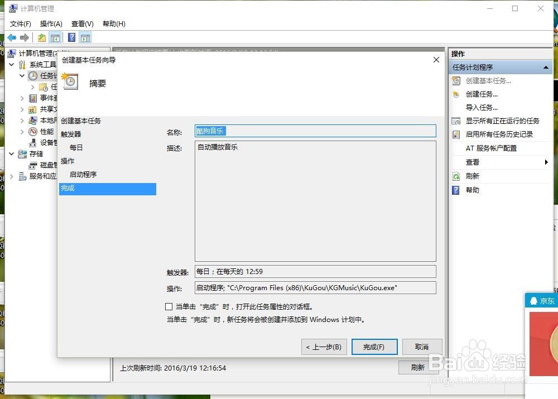Viewport: 558px width, 399px height.
Task: Open the 查看 submenu arrow in Actions
Action: click(x=546, y=162)
